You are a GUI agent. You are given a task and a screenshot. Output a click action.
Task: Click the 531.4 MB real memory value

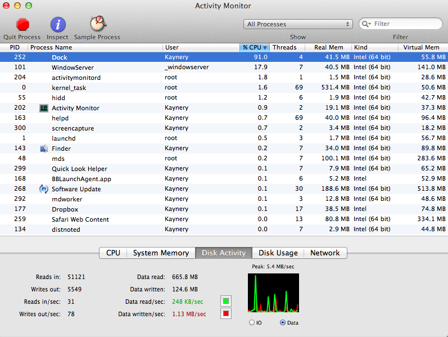335,87
